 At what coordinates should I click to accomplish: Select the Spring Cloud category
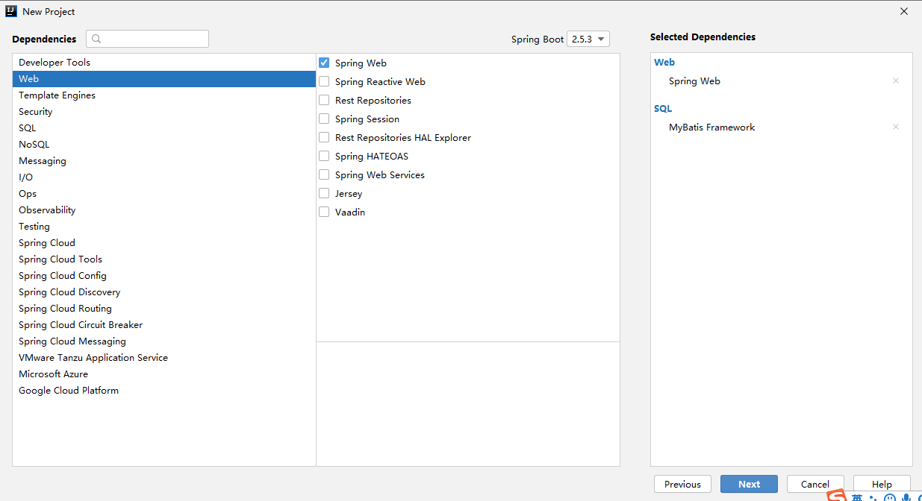pyautogui.click(x=164, y=242)
